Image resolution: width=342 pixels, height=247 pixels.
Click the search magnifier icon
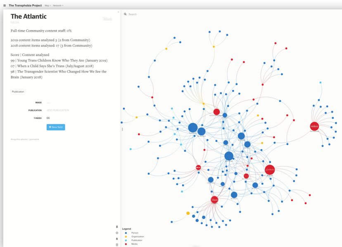pos(126,14)
